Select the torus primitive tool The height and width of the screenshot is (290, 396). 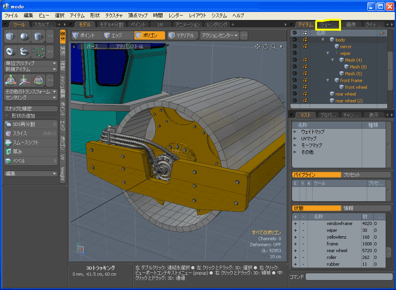[x=11, y=51]
